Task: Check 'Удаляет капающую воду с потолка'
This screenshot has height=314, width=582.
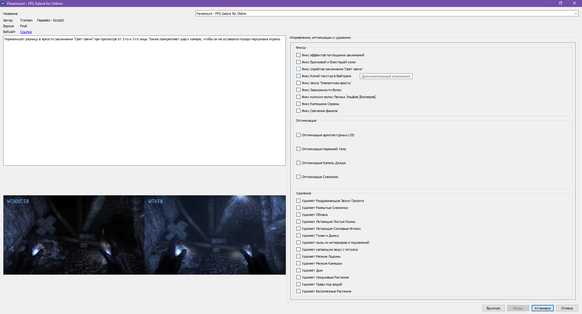Action: [x=298, y=250]
